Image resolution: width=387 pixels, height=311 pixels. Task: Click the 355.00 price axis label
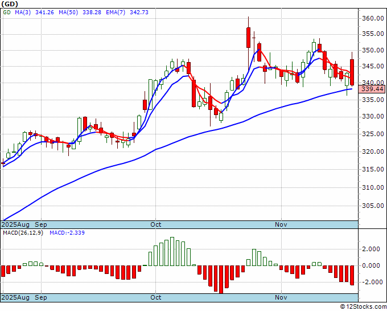pos(373,34)
